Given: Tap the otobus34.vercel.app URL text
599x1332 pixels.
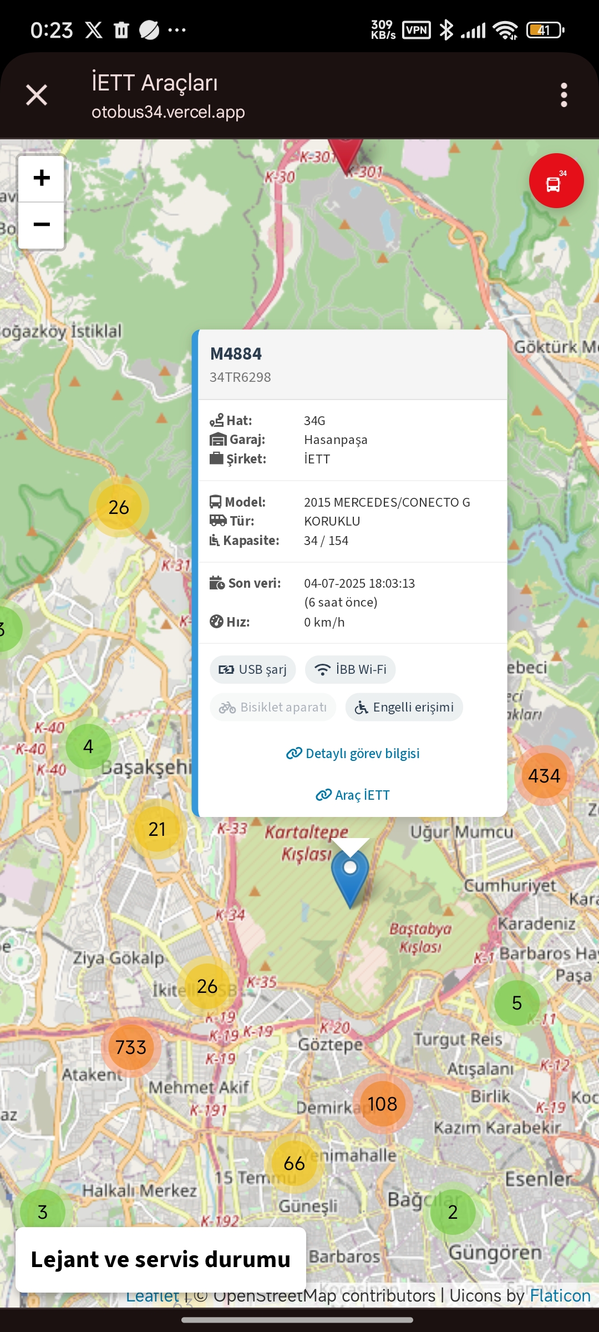Looking at the screenshot, I should [x=168, y=112].
